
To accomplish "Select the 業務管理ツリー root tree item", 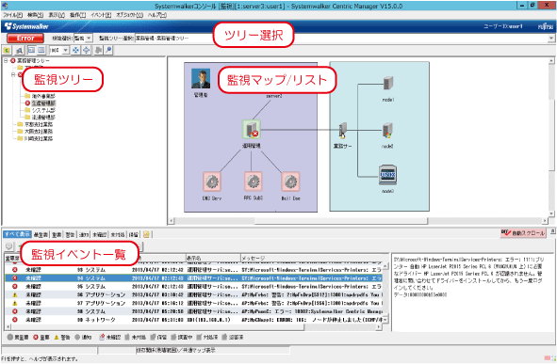I will click(34, 61).
